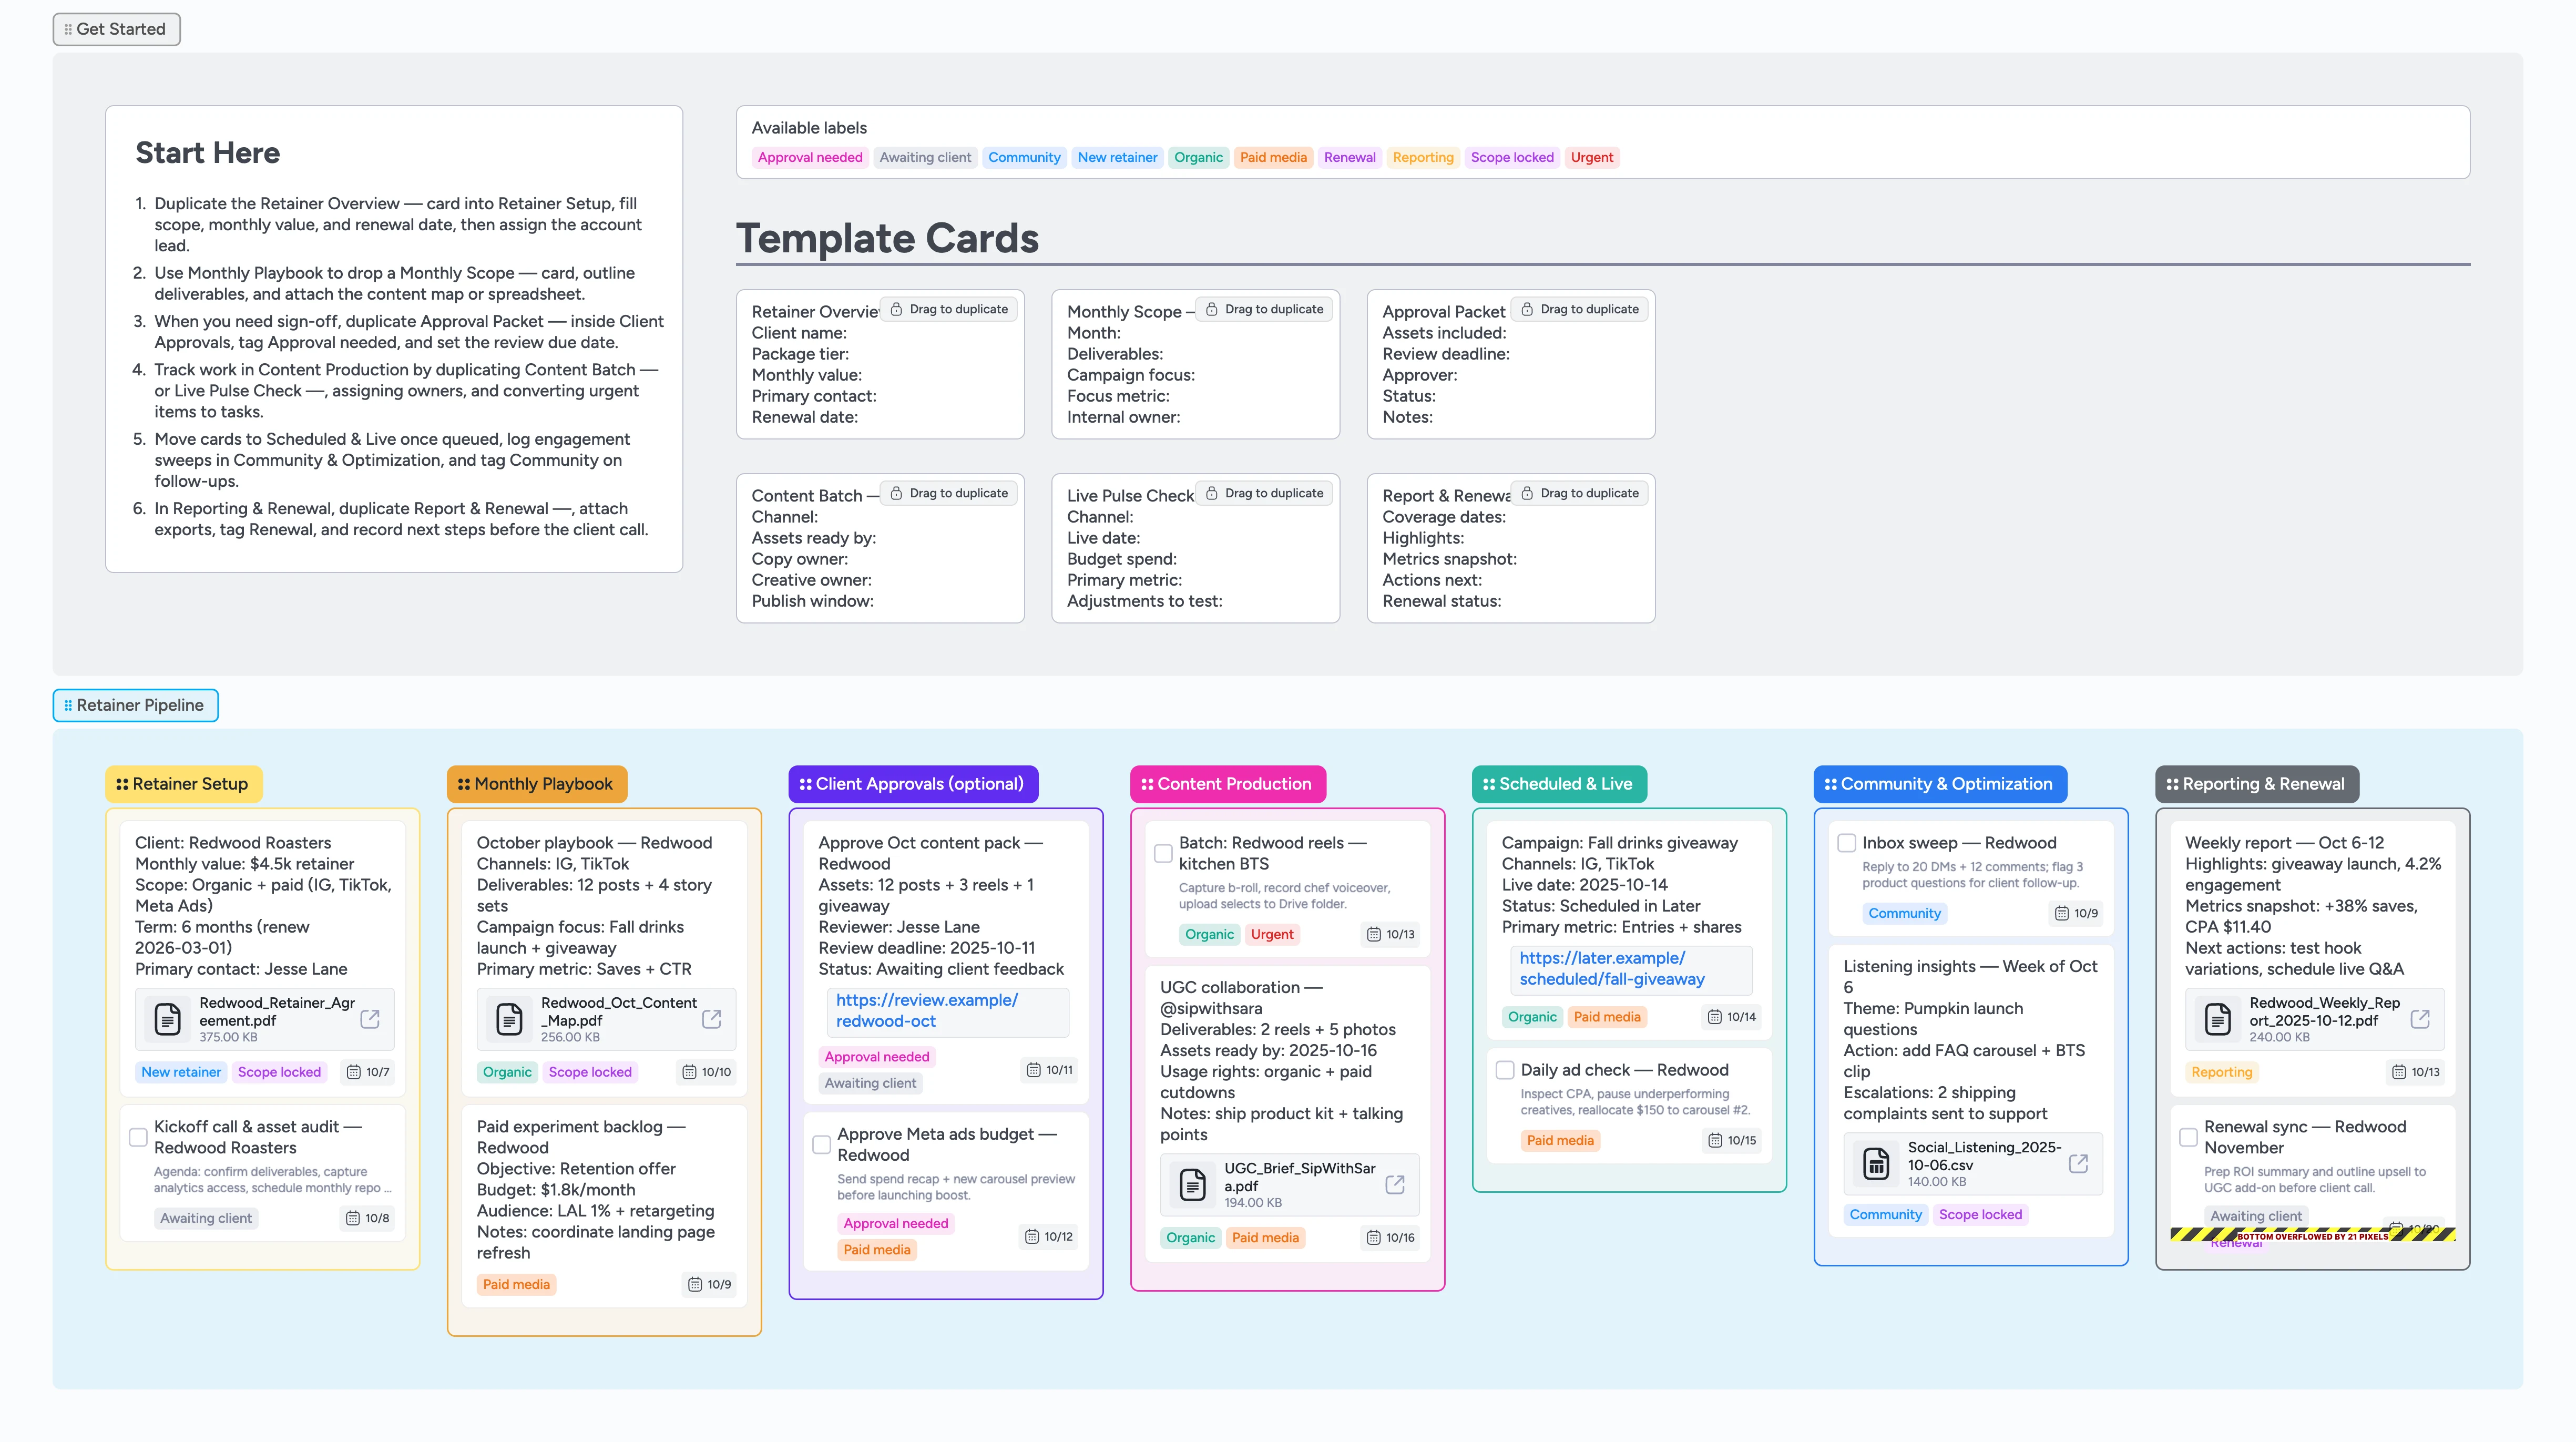
Task: Click the drag handle dots on Get Started
Action: coord(67,29)
